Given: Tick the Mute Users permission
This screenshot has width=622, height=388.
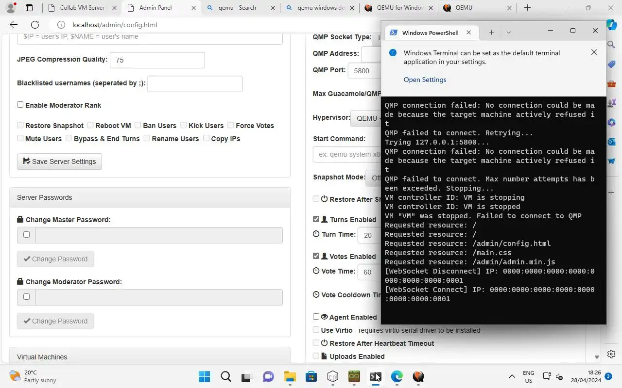Looking at the screenshot, I should (20, 138).
